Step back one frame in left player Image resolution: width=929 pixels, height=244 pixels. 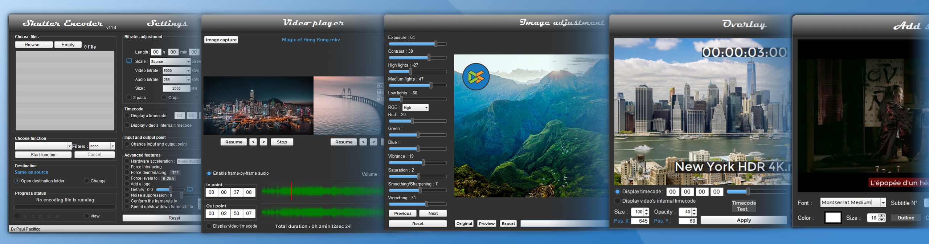[x=253, y=142]
